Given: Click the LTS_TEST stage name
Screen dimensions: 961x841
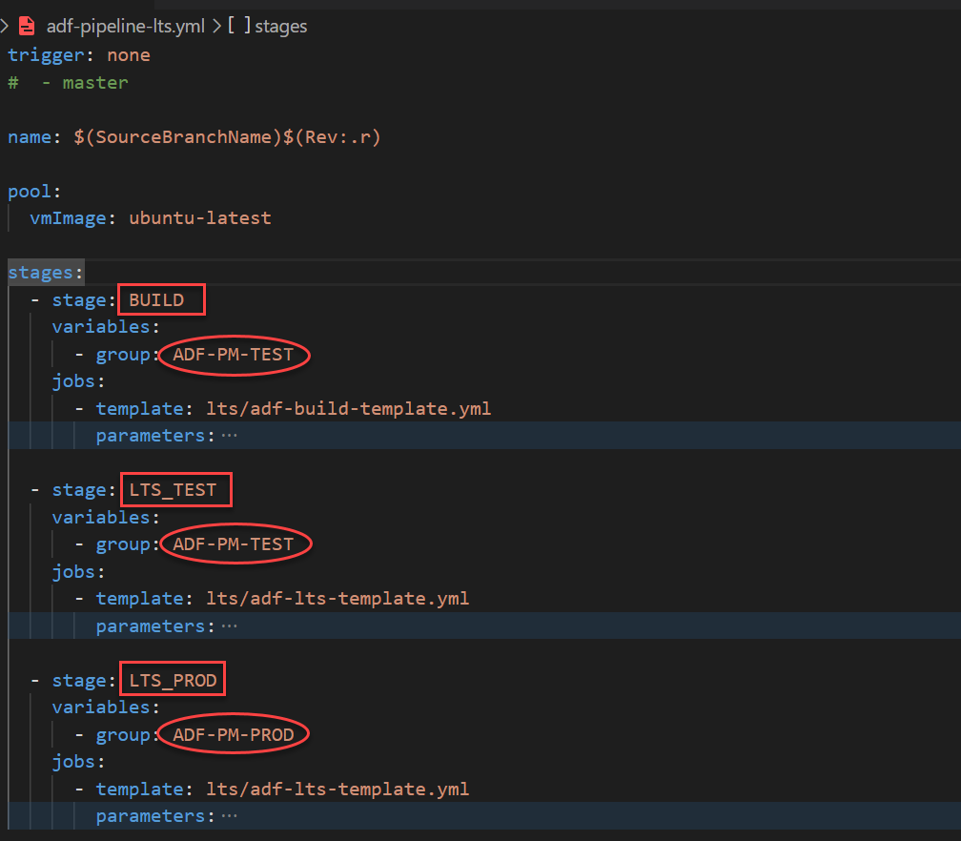Looking at the screenshot, I should (x=173, y=490).
